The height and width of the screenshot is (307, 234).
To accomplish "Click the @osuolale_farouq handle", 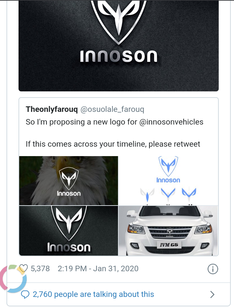I will 112,109.
